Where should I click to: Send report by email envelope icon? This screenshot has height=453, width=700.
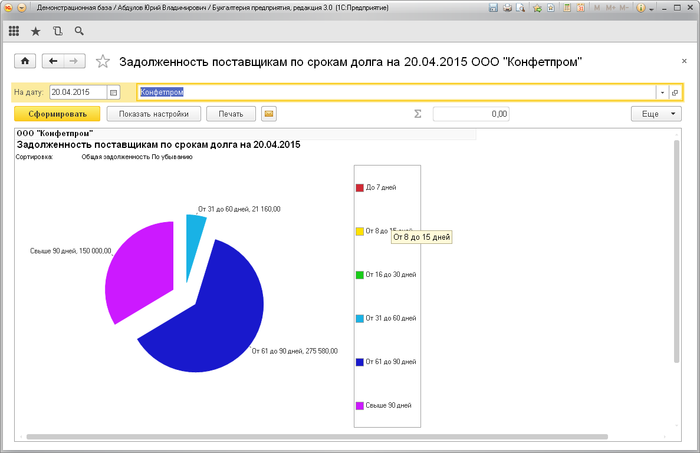(x=269, y=114)
